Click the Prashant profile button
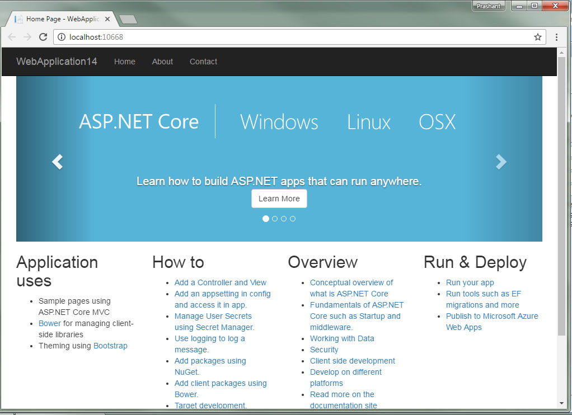The image size is (572, 415). [x=489, y=6]
